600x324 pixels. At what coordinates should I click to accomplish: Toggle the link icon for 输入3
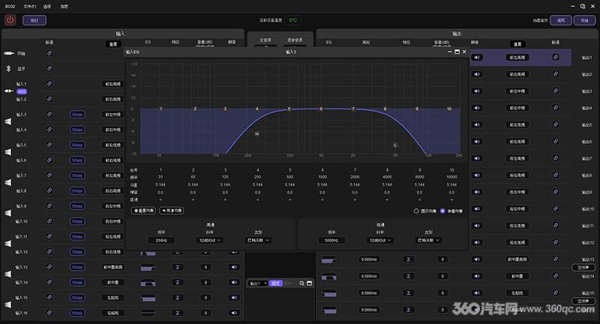[49, 114]
